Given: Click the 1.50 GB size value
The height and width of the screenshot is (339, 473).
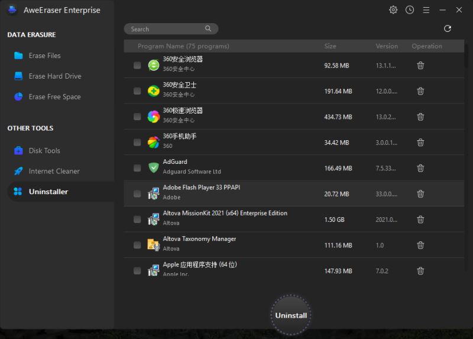Looking at the screenshot, I should (x=334, y=219).
